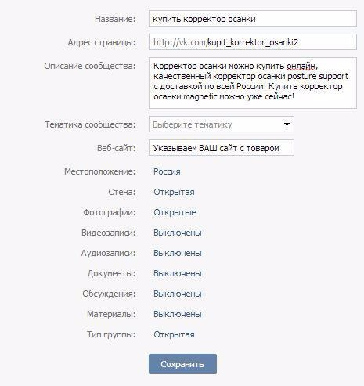Viewport: 364px width, 386px height.
Task: Toggle Обсуждения setting Выключены
Action: tap(178, 294)
